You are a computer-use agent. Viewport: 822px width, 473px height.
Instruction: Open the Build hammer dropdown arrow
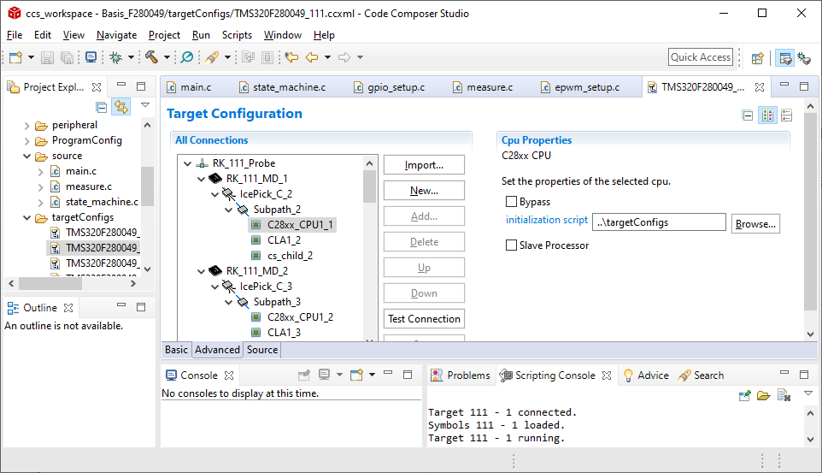[x=167, y=57]
